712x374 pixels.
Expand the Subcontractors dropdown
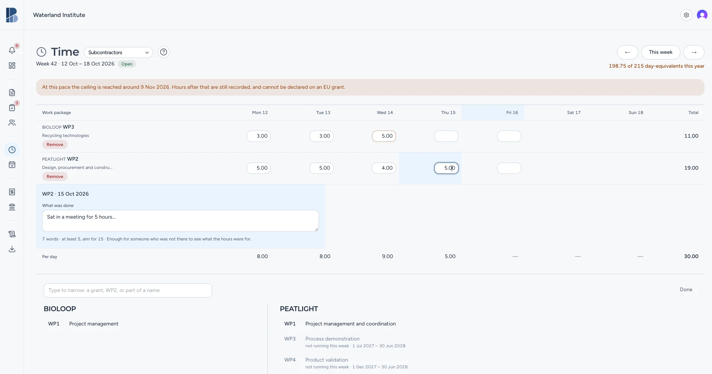point(118,52)
